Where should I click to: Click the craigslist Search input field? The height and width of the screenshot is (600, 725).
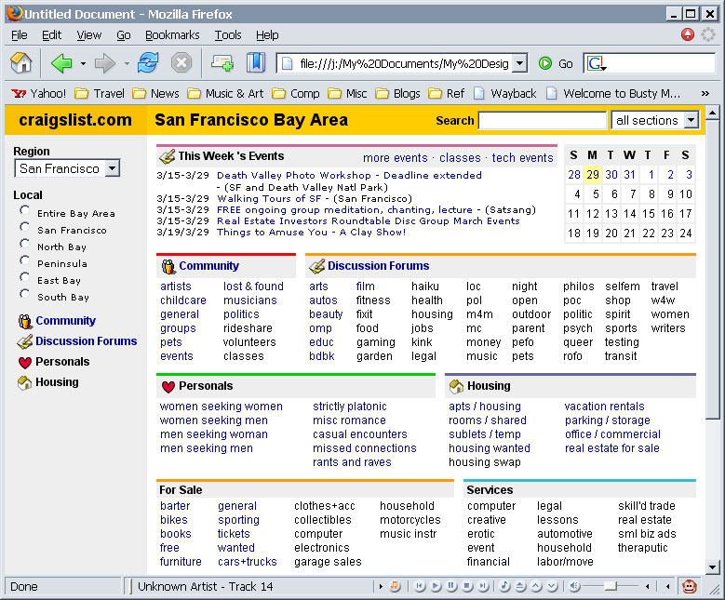coord(543,120)
